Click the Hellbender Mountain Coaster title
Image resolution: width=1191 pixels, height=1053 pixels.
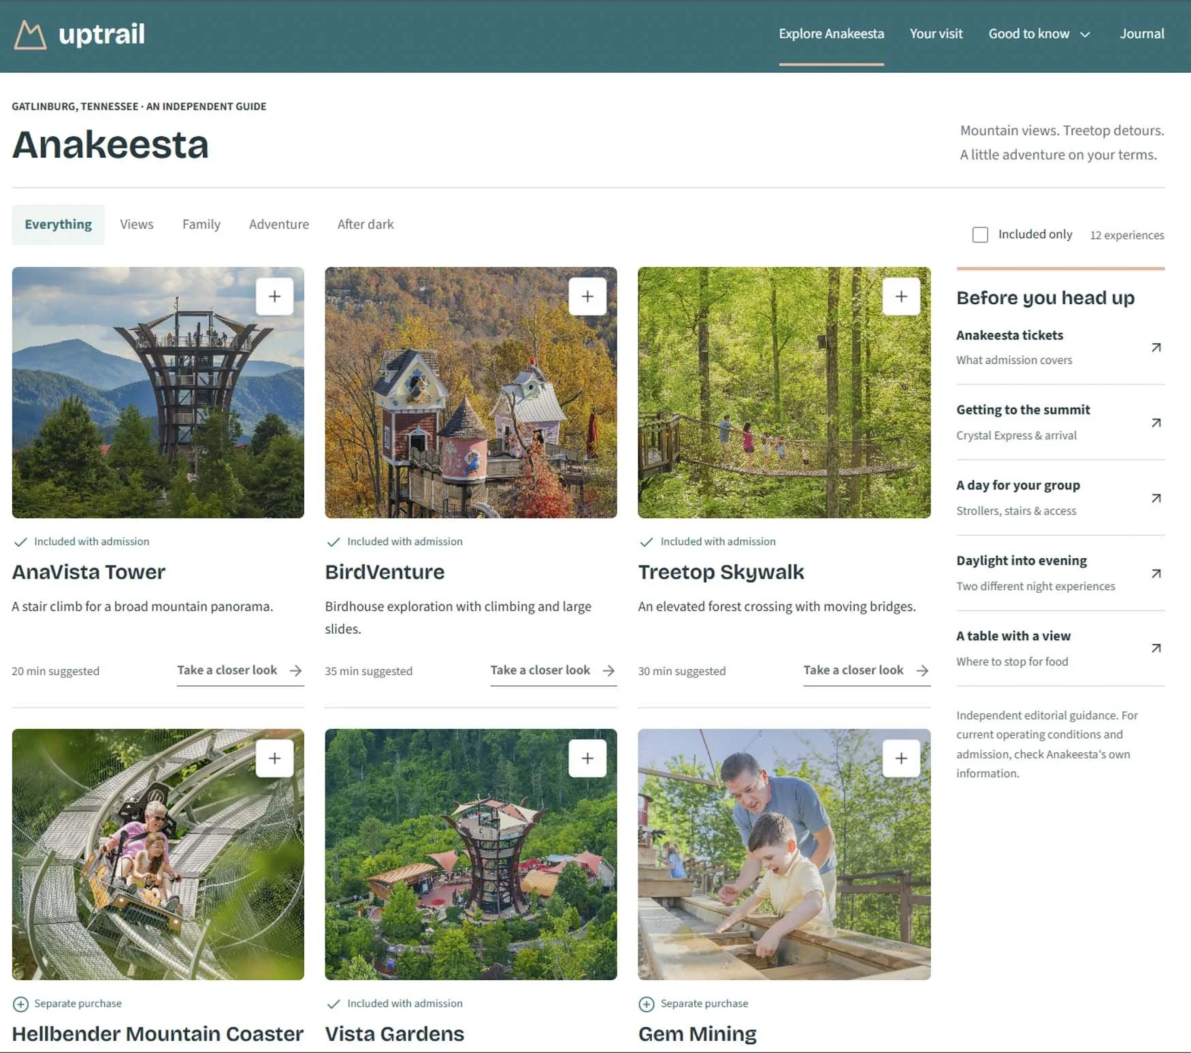158,1034
